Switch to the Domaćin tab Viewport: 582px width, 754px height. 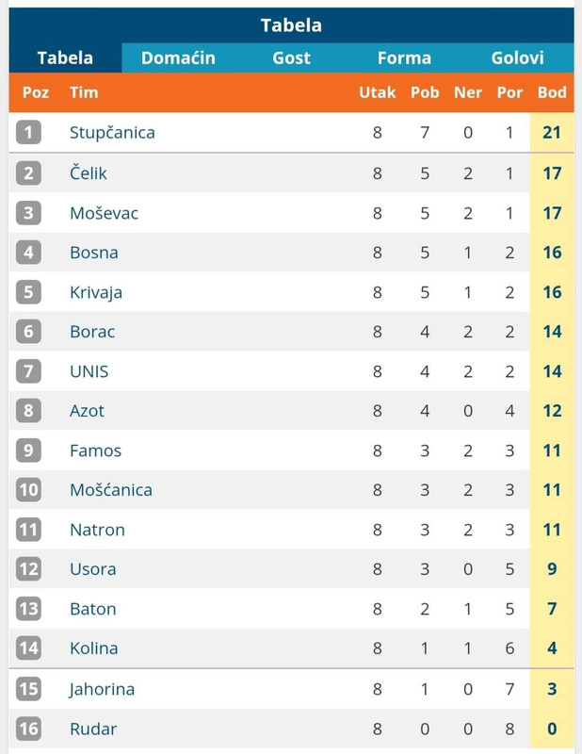pos(178,57)
